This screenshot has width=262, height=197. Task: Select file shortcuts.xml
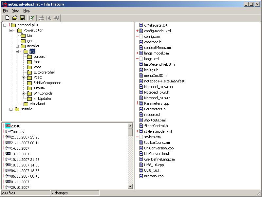(x=155, y=120)
